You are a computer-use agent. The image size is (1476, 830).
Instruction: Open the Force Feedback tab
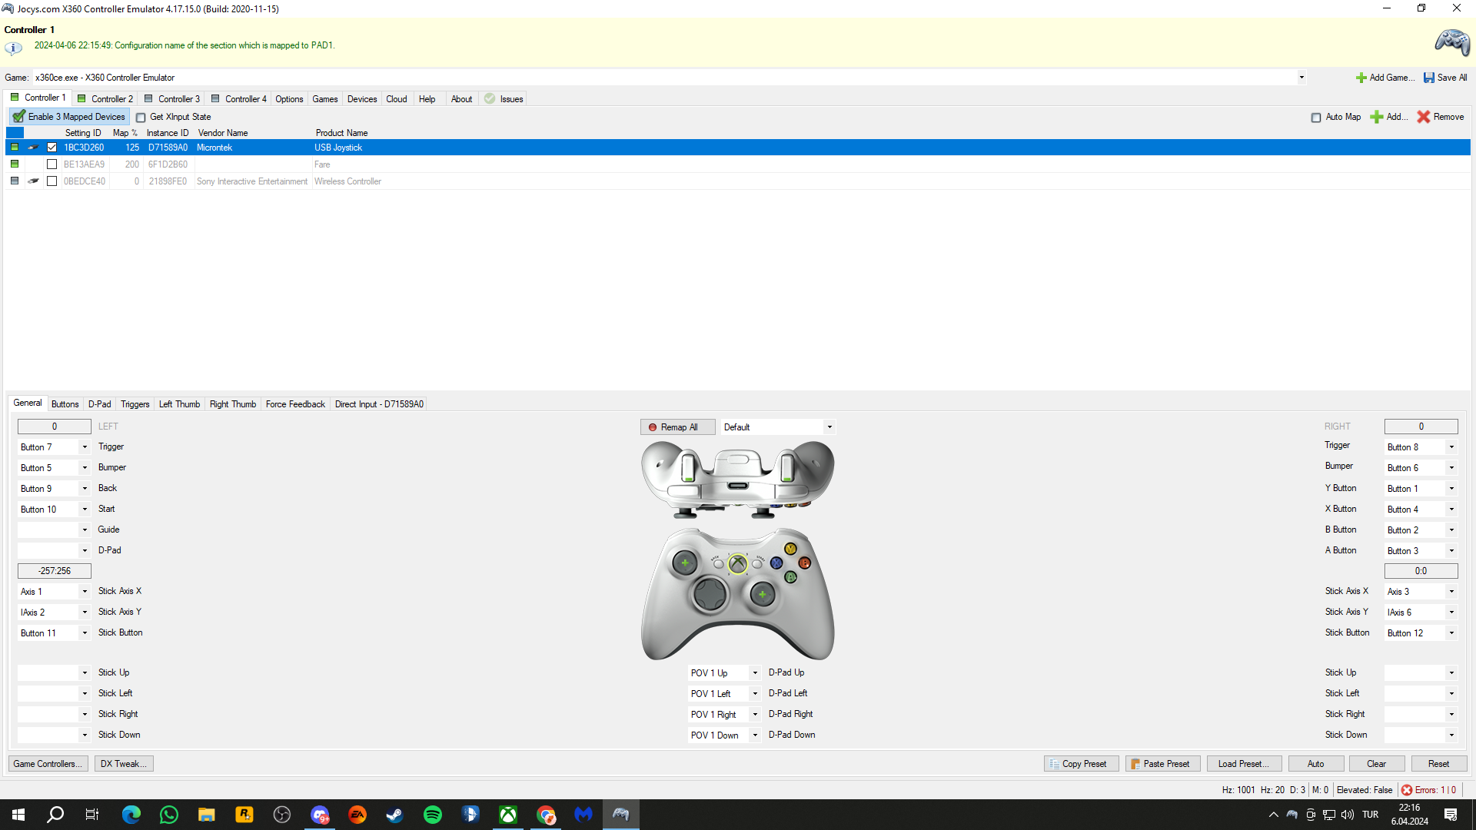click(x=295, y=404)
